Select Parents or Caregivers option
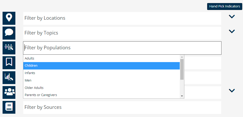The height and width of the screenshot is (117, 243). pyautogui.click(x=101, y=95)
